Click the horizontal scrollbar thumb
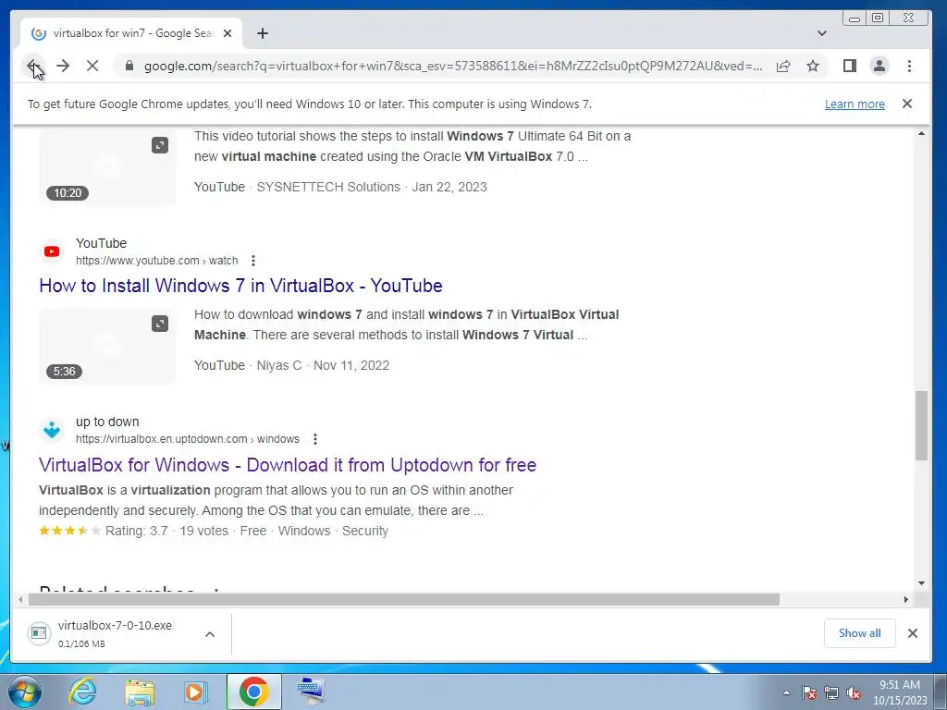 pyautogui.click(x=404, y=599)
